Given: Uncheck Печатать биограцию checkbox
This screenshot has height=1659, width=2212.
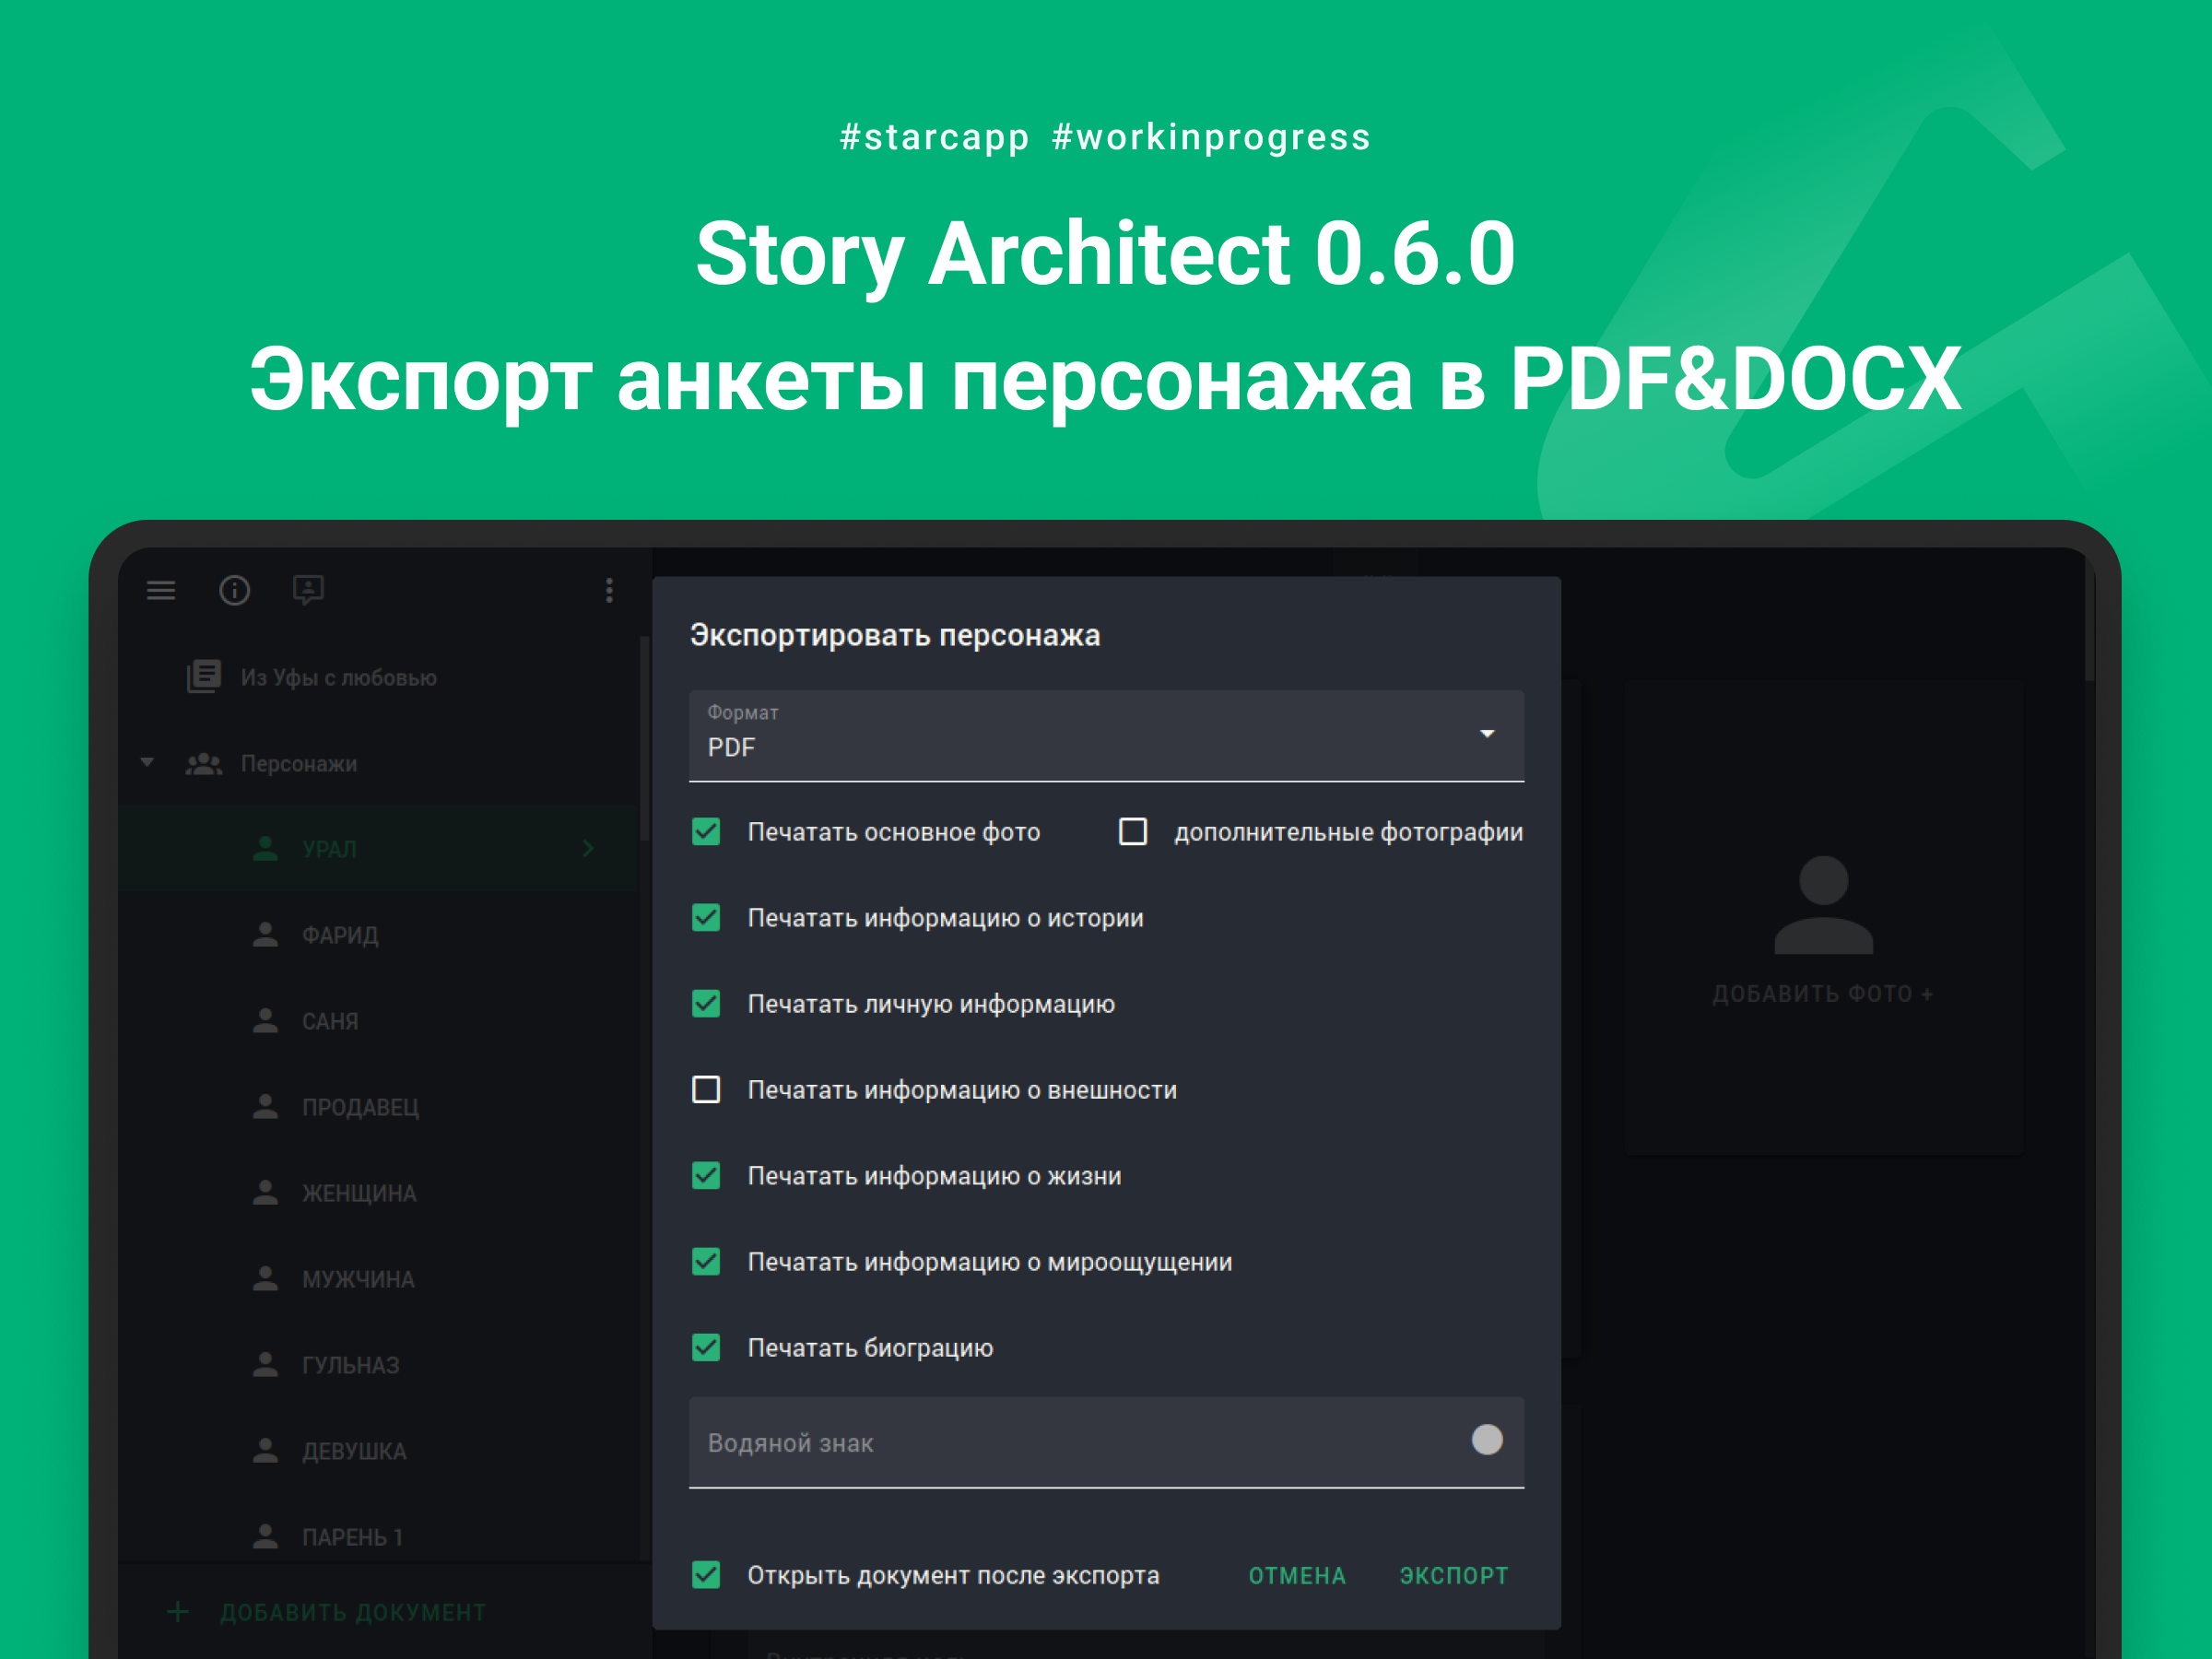Looking at the screenshot, I should coord(706,1348).
